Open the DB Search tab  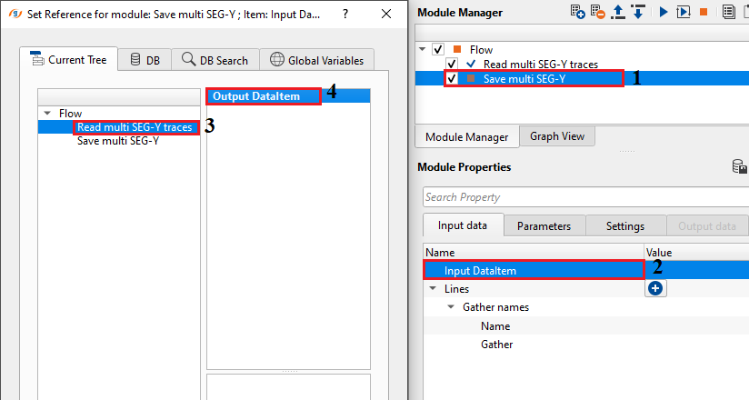click(x=215, y=60)
